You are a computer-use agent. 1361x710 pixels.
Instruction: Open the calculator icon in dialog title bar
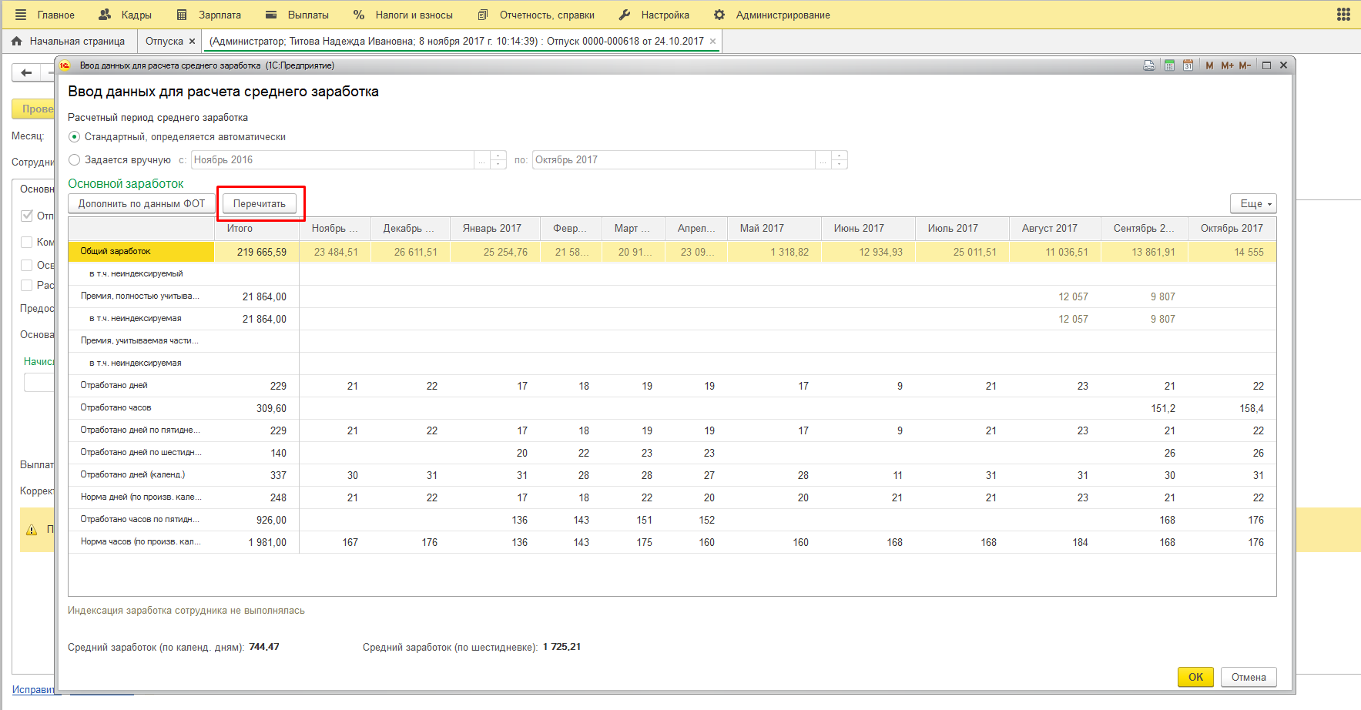[x=1169, y=65]
